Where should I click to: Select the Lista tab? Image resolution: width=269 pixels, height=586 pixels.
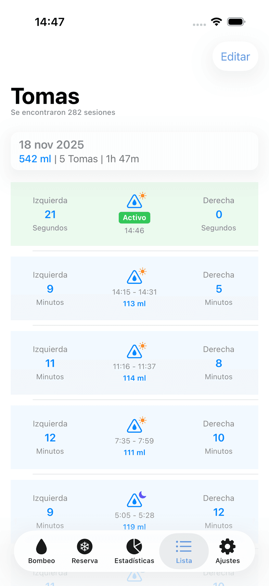(x=184, y=551)
